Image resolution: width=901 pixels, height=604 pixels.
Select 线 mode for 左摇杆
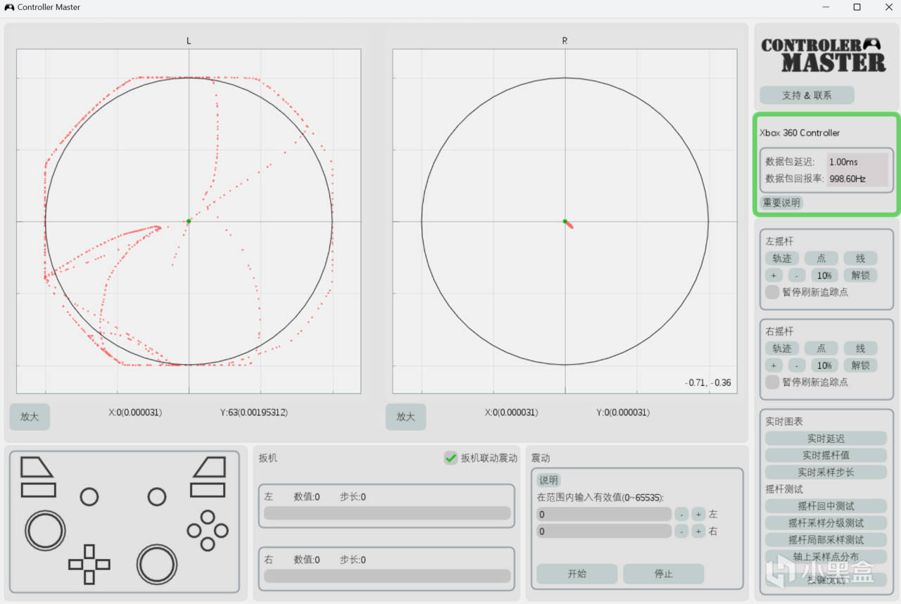(x=860, y=258)
